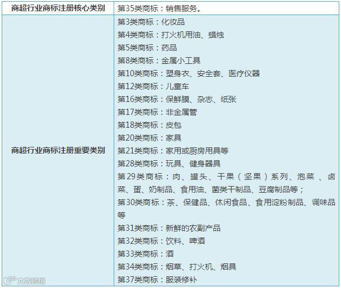The height and width of the screenshot is (288, 341).
Task: Select the 第18类商标：皮包 line
Action: 150,125
